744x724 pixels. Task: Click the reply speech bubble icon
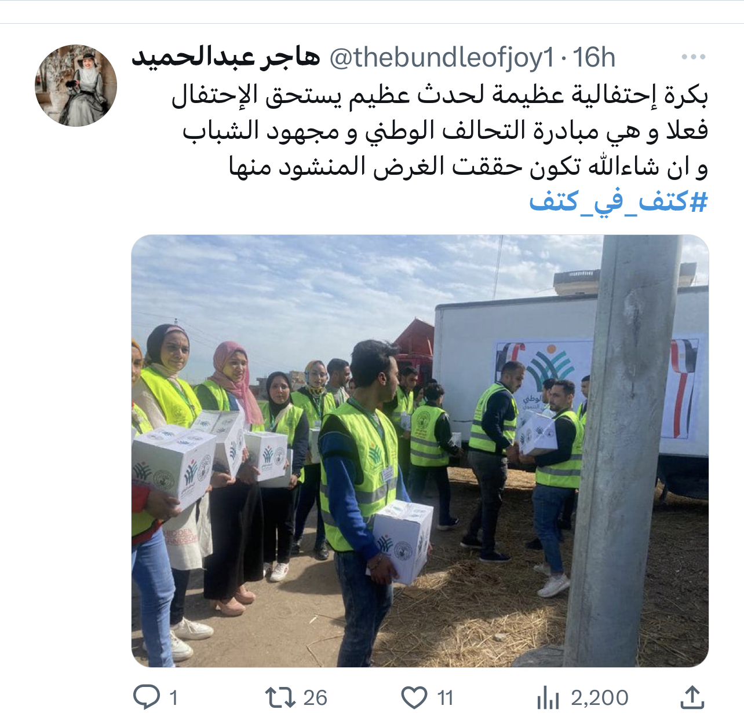(x=147, y=697)
